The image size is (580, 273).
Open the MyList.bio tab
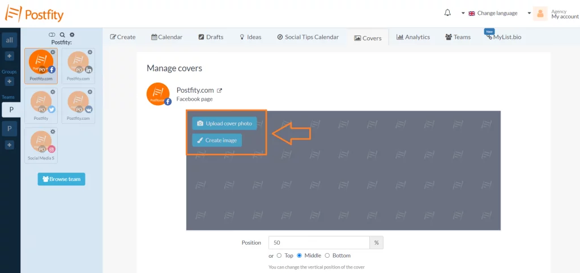pyautogui.click(x=504, y=37)
